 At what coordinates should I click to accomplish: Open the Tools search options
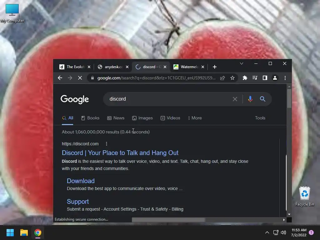(260, 118)
